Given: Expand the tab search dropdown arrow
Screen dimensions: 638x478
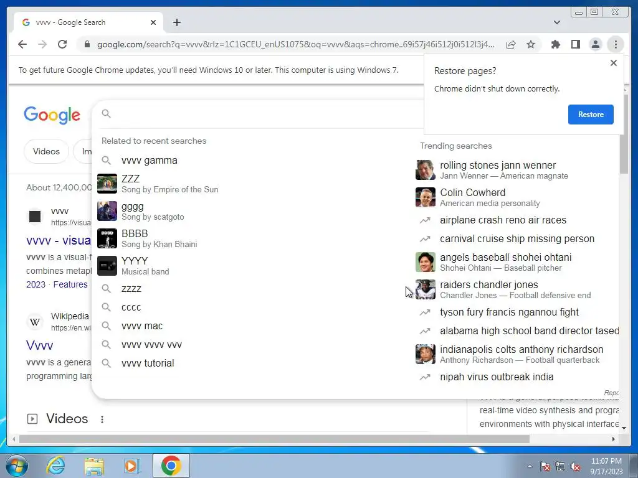Looking at the screenshot, I should pos(557,22).
